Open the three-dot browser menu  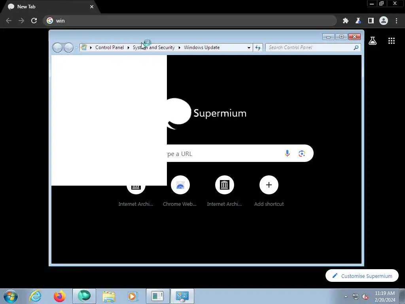(396, 21)
